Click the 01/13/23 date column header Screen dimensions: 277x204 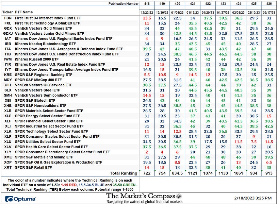pyautogui.click(x=193, y=13)
